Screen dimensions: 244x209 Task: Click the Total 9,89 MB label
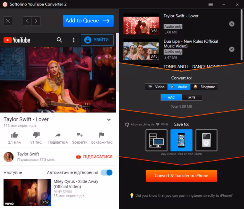181,107
